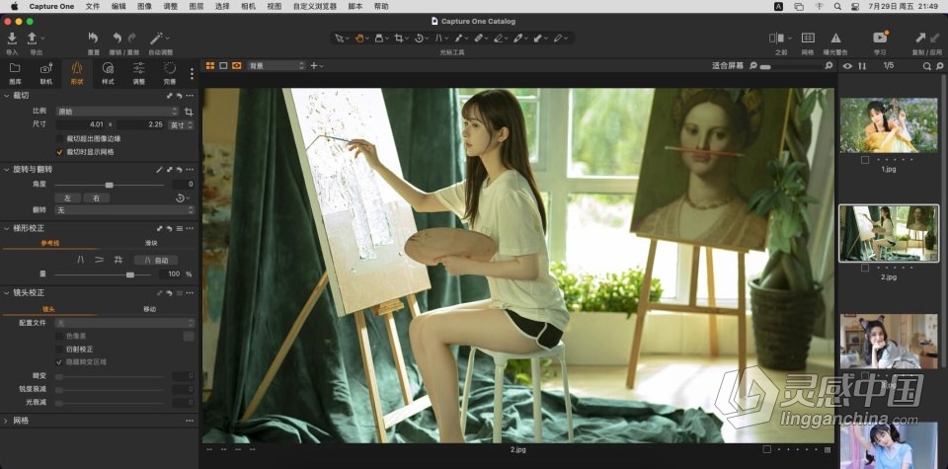Switch to the 滑块 sliders tab
The image size is (948, 469).
150,243
